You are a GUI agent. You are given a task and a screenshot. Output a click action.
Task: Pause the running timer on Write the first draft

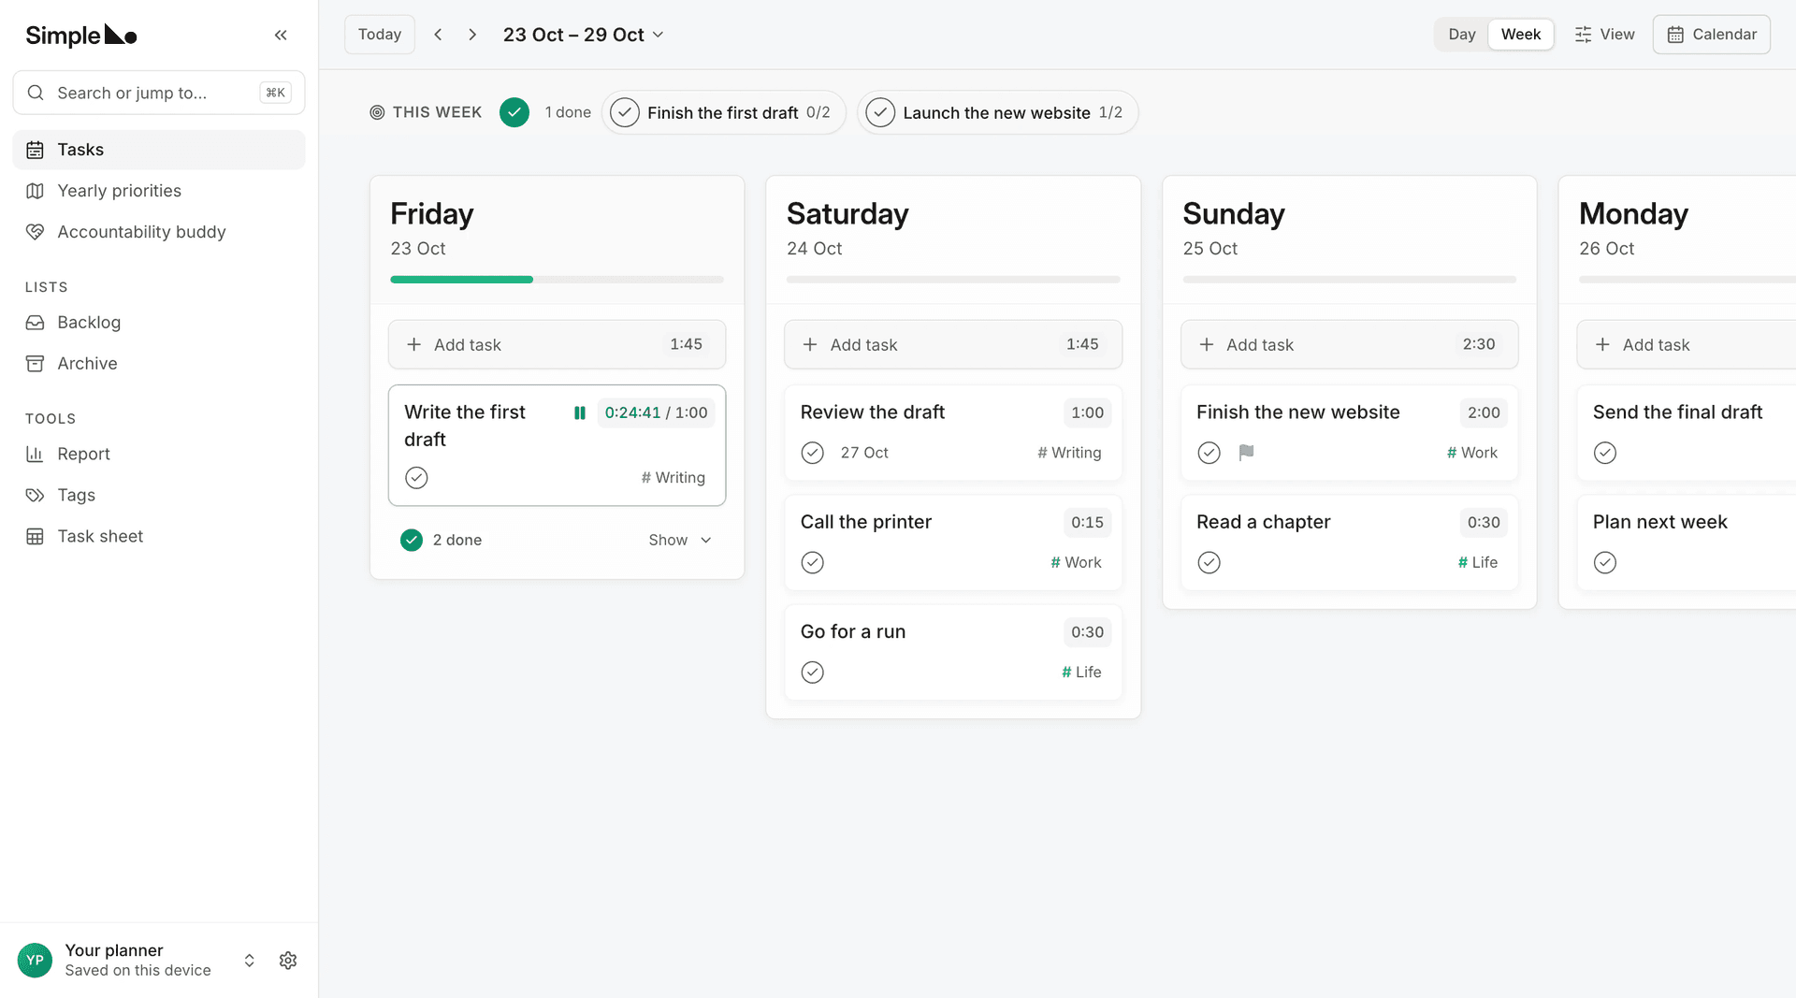[x=580, y=412]
